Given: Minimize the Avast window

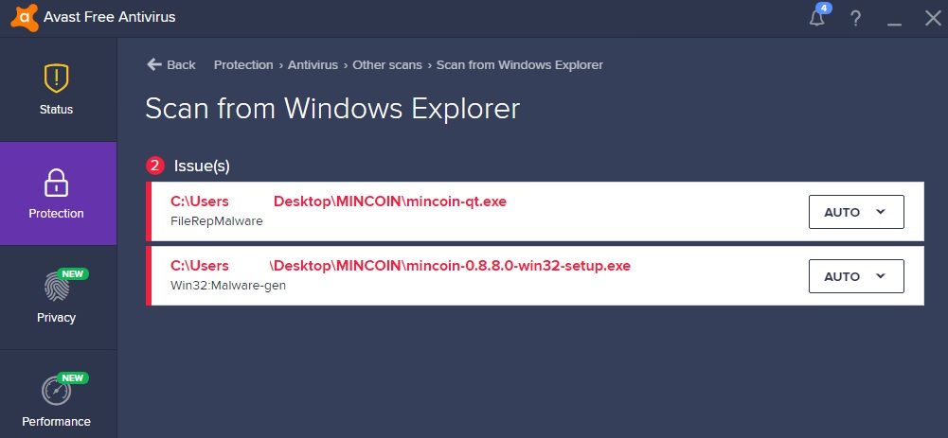Looking at the screenshot, I should pos(894,25).
